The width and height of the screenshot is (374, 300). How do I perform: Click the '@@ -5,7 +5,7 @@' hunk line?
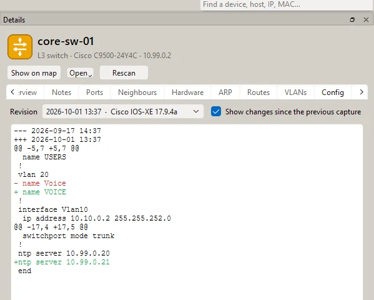(46, 148)
